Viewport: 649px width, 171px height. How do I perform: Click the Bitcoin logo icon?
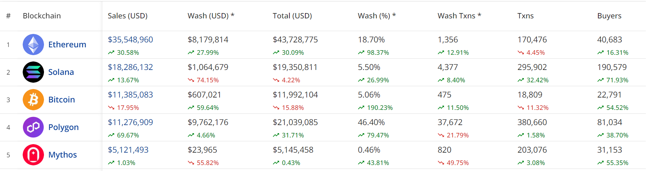click(33, 100)
